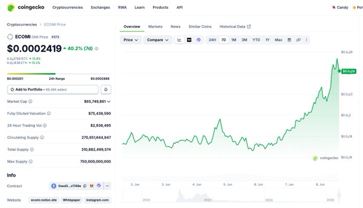This screenshot has width=363, height=208.
Task: Click the current price tag on chart
Action: point(349,71)
